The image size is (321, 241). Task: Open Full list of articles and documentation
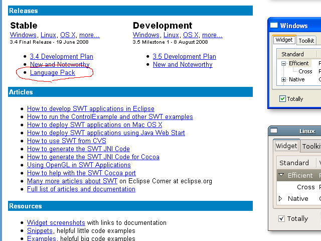[81, 189]
